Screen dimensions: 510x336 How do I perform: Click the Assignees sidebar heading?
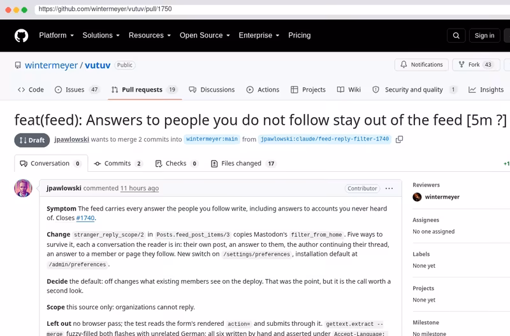pyautogui.click(x=426, y=220)
